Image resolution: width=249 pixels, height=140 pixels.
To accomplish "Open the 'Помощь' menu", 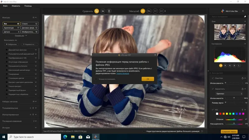I will (28, 6).
